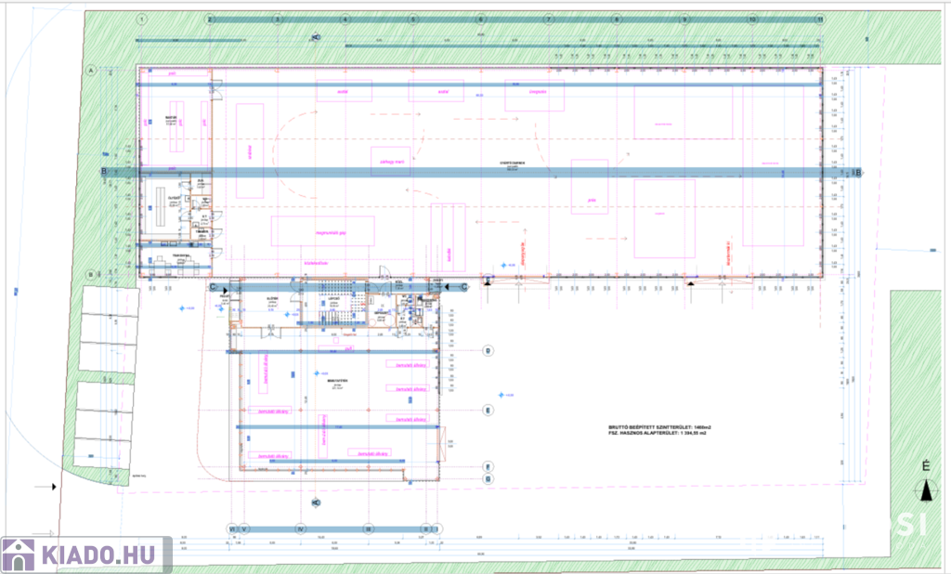Click the section marker C right of corridor
951x574 pixels.
tap(464, 287)
